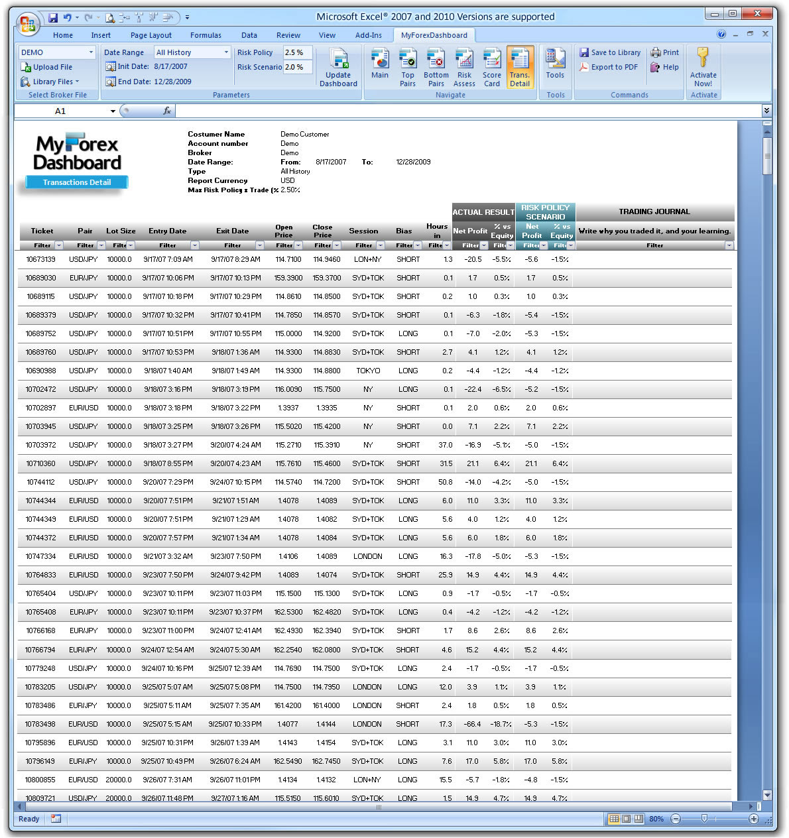Open the Data ribbon tab

click(249, 35)
